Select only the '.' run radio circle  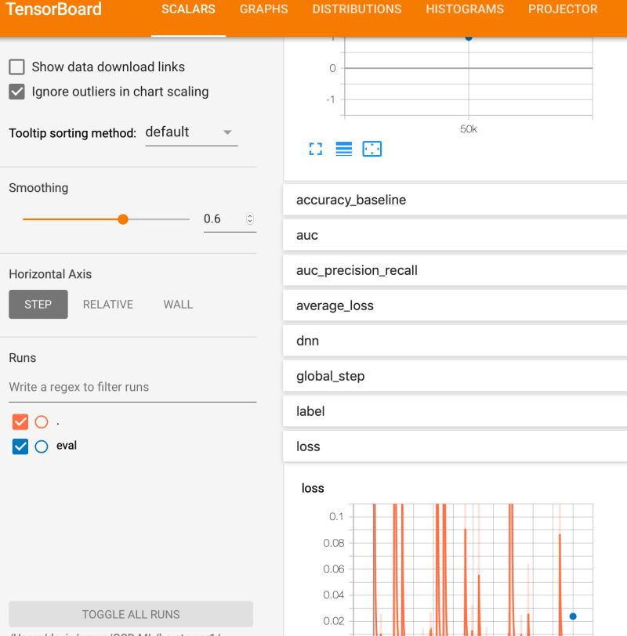(x=42, y=422)
